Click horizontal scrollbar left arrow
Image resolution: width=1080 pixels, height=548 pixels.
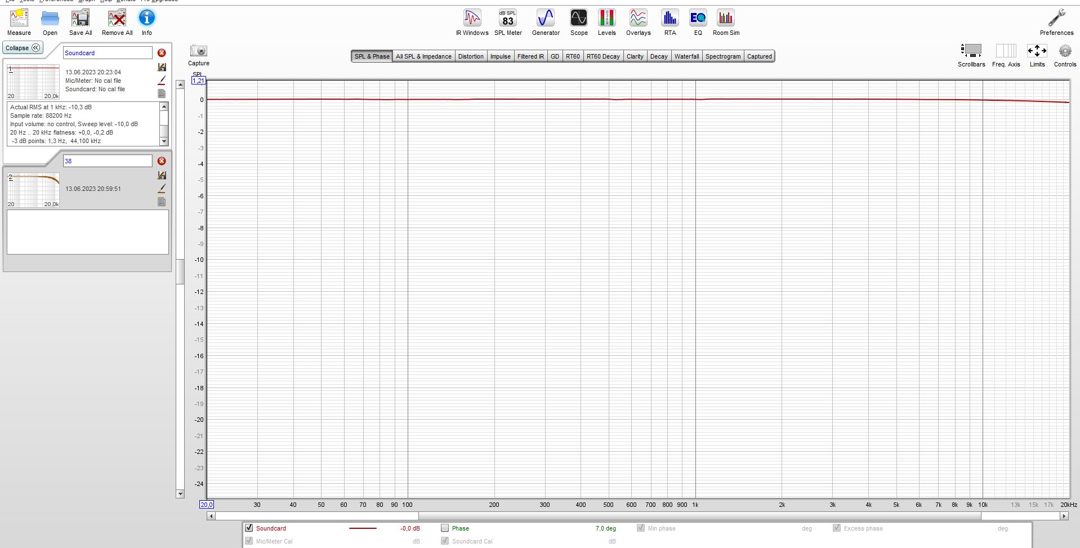pyautogui.click(x=211, y=516)
